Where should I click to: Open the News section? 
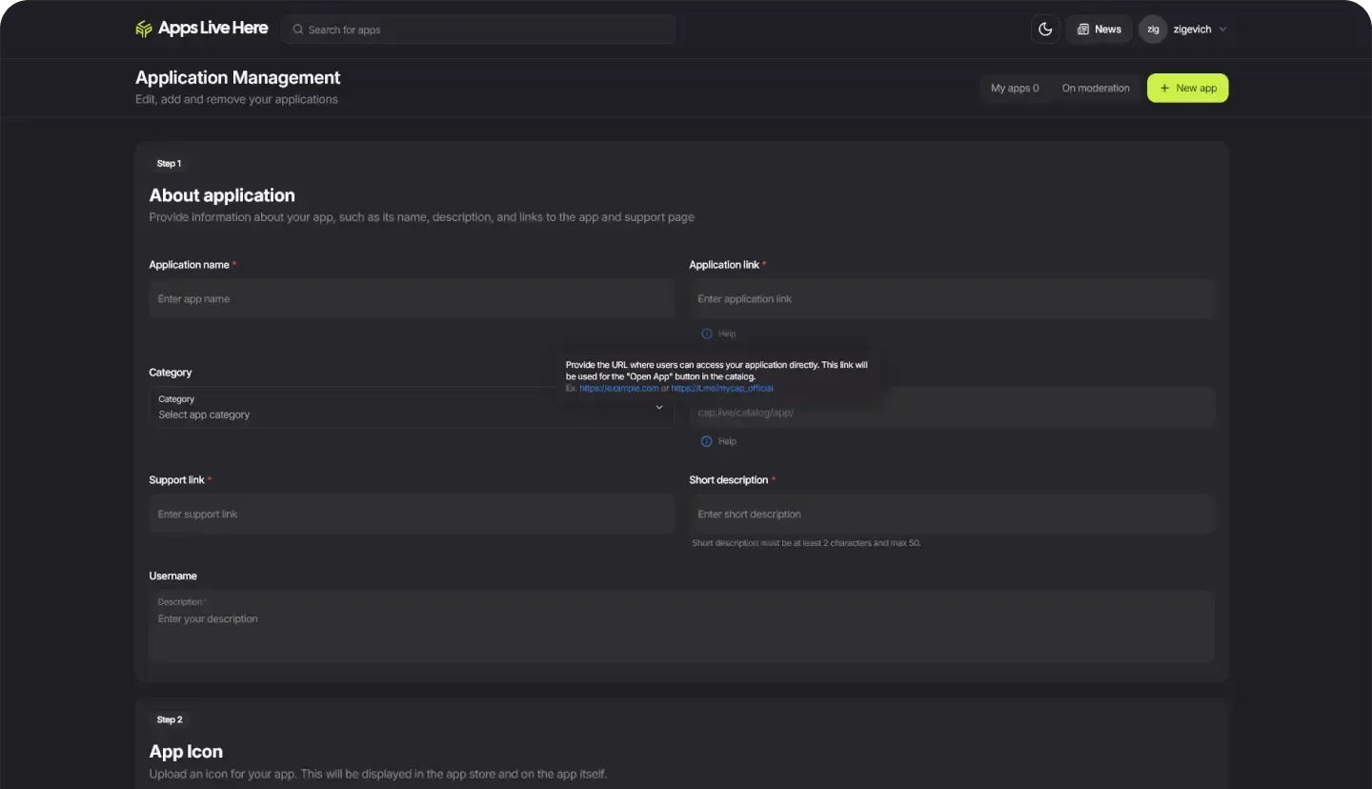[x=1099, y=30]
